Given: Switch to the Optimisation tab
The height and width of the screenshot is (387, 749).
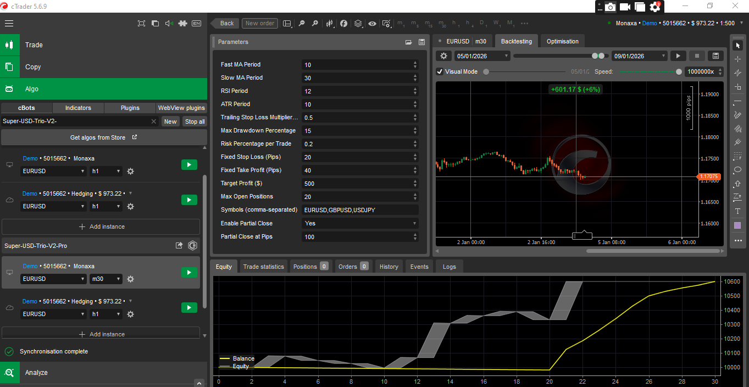Looking at the screenshot, I should pyautogui.click(x=562, y=41).
